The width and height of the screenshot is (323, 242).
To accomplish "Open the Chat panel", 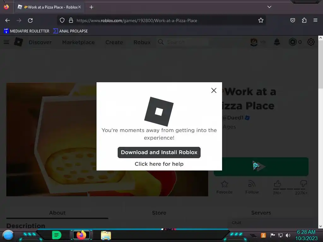I will [x=270, y=223].
